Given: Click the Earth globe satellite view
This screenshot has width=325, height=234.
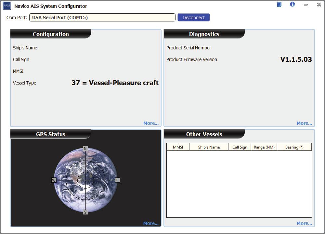Looking at the screenshot, I should (x=85, y=180).
